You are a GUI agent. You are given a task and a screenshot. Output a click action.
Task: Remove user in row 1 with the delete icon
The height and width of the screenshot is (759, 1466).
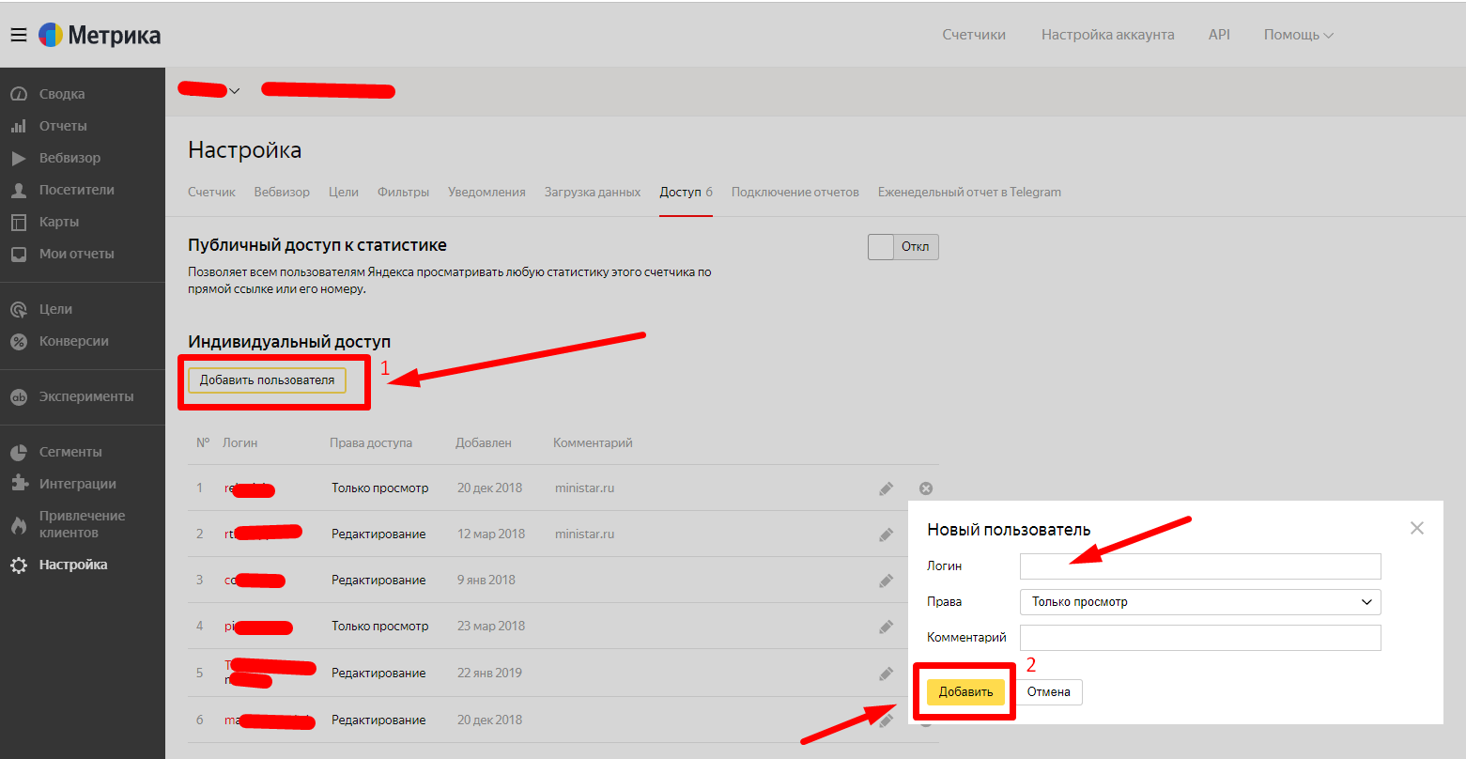[926, 488]
